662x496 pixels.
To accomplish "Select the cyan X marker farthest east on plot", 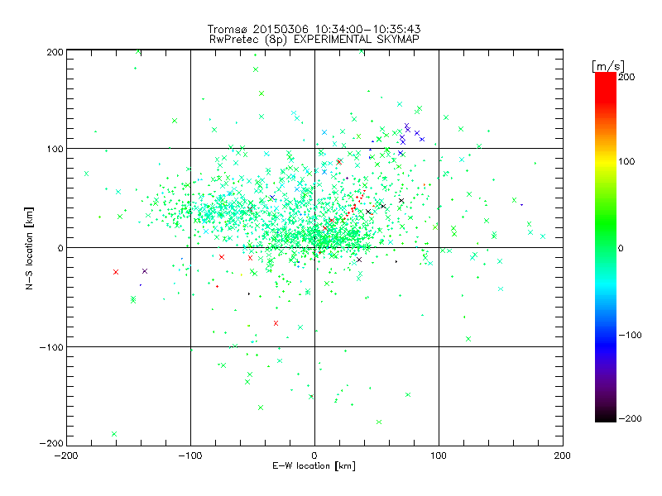I will (x=543, y=236).
